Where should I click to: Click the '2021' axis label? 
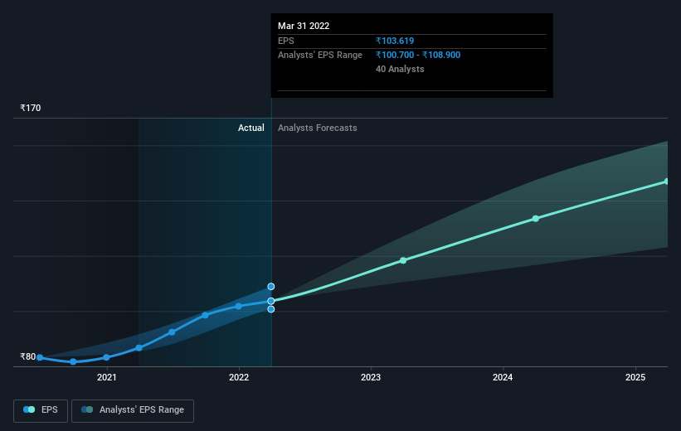[107, 378]
